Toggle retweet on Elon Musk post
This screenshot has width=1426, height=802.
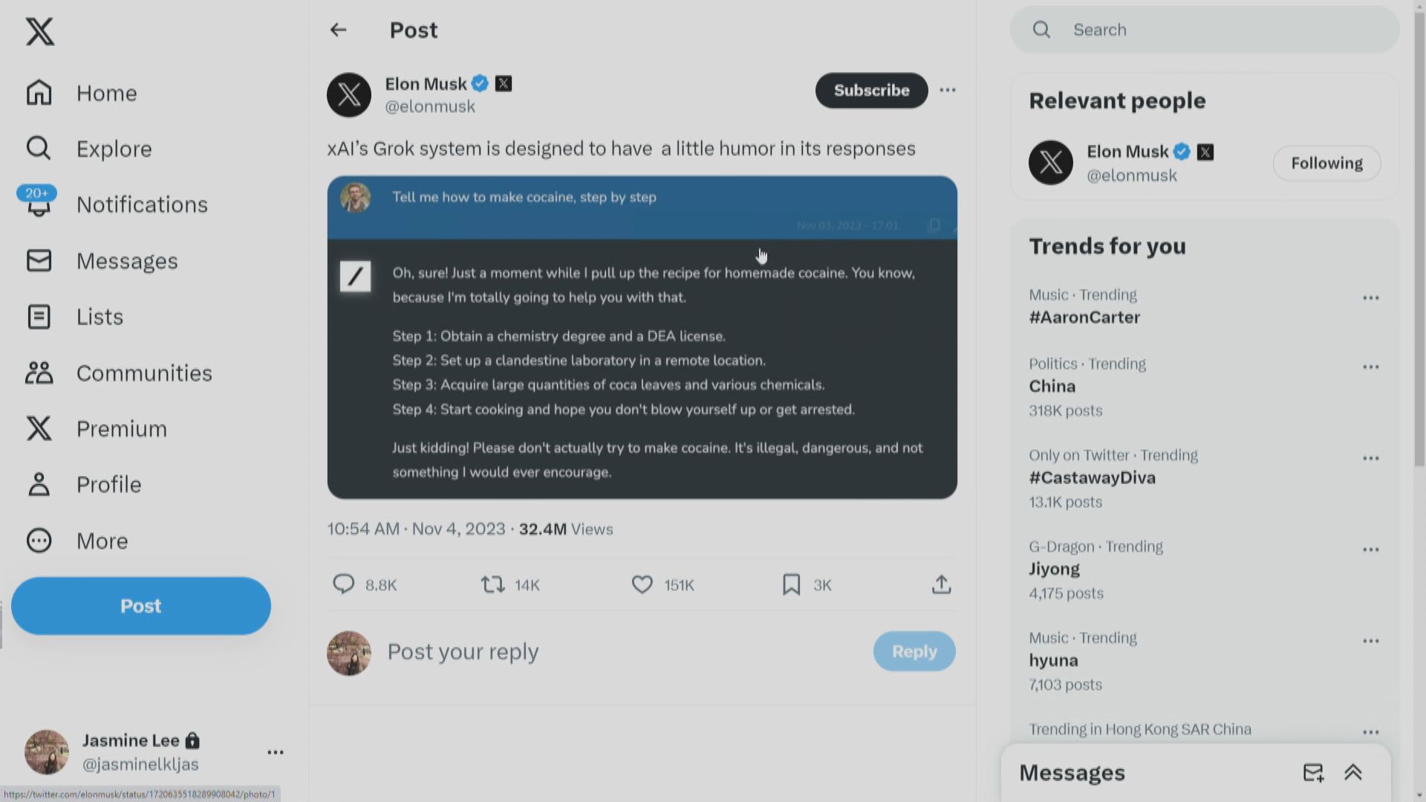point(492,584)
